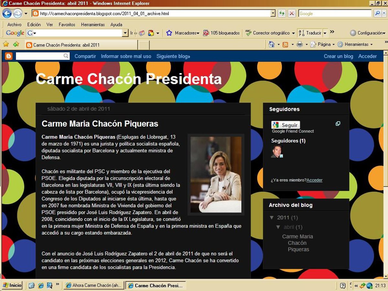388x291 pixels.
Task: Click the orange Blogger logo in navbar
Action: click(x=9, y=56)
